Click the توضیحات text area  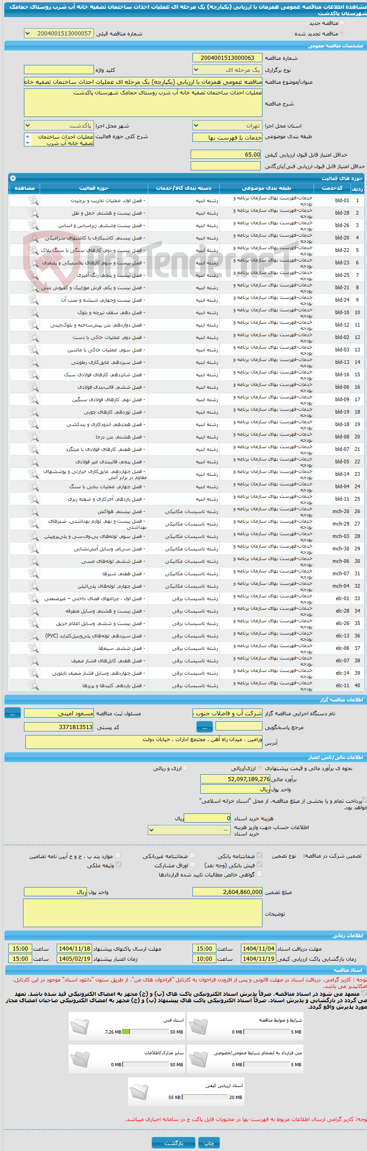point(143,913)
